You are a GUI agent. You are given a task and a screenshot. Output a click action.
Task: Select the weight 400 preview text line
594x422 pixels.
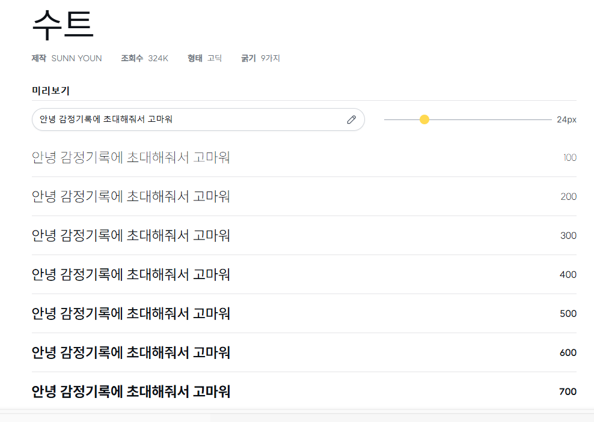pos(130,274)
